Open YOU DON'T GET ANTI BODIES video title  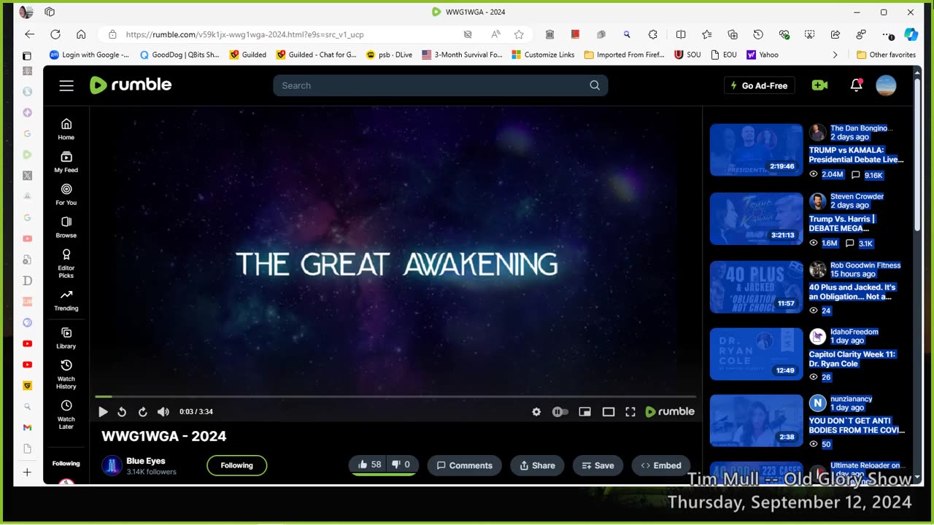point(857,425)
